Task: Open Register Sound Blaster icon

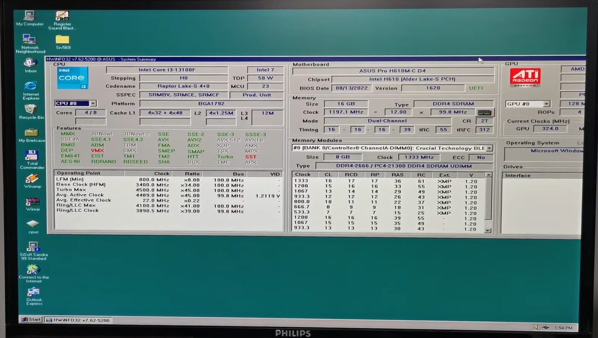Action: coord(62,20)
